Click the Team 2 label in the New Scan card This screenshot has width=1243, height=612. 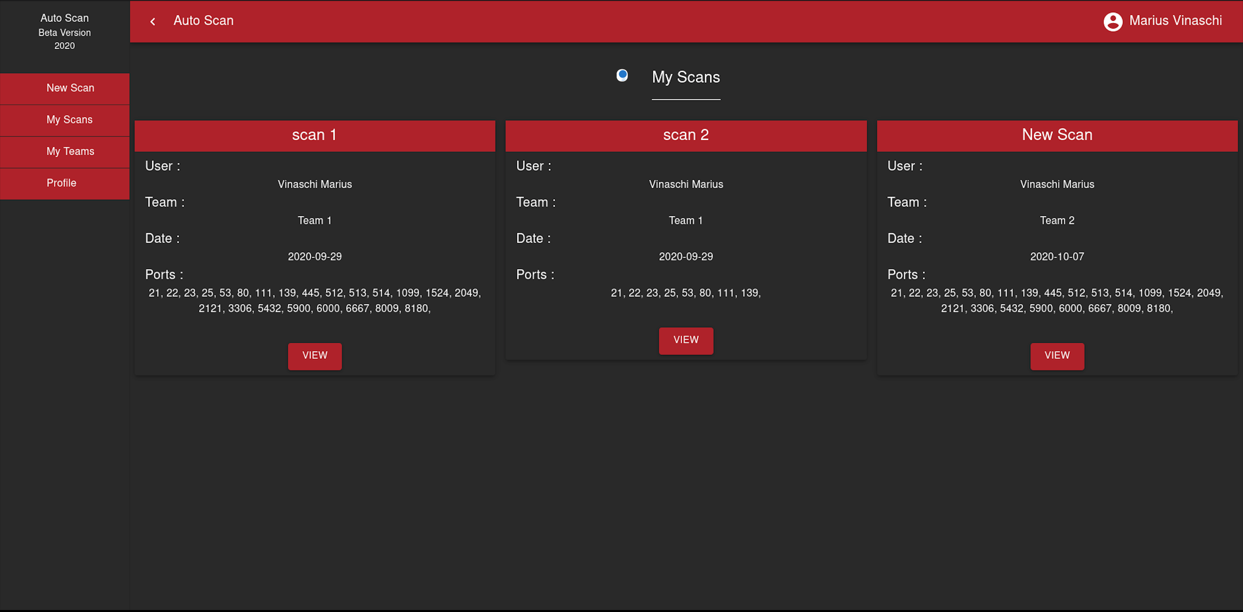pyautogui.click(x=1057, y=221)
